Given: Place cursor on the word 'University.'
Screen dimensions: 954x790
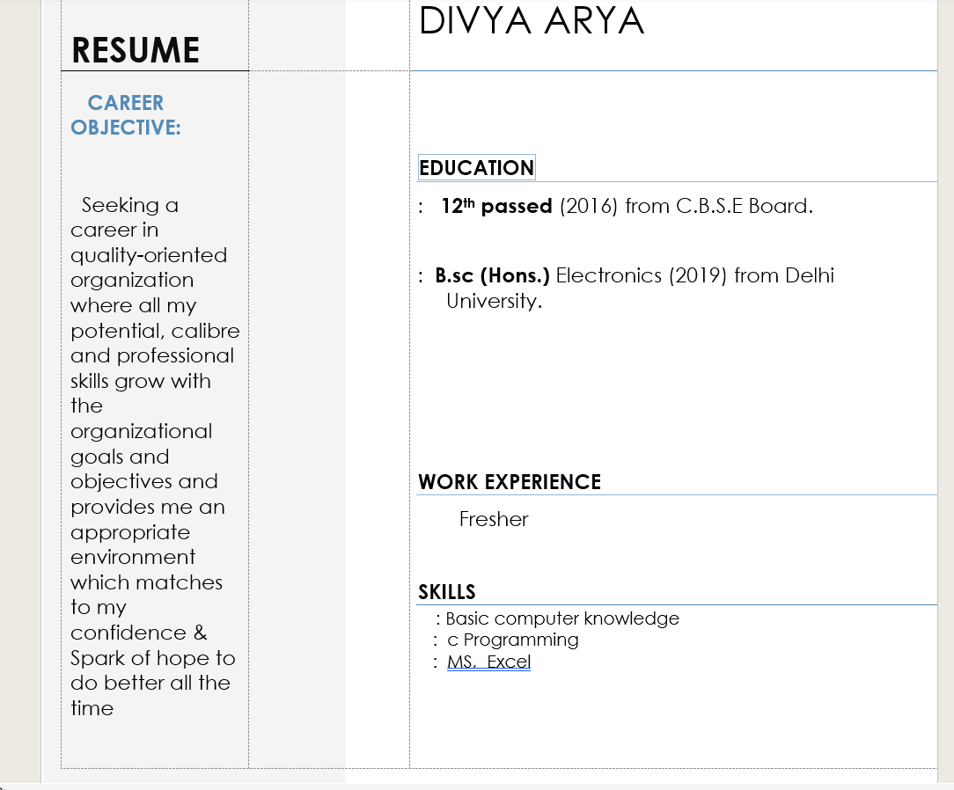Looking at the screenshot, I should (x=494, y=301).
